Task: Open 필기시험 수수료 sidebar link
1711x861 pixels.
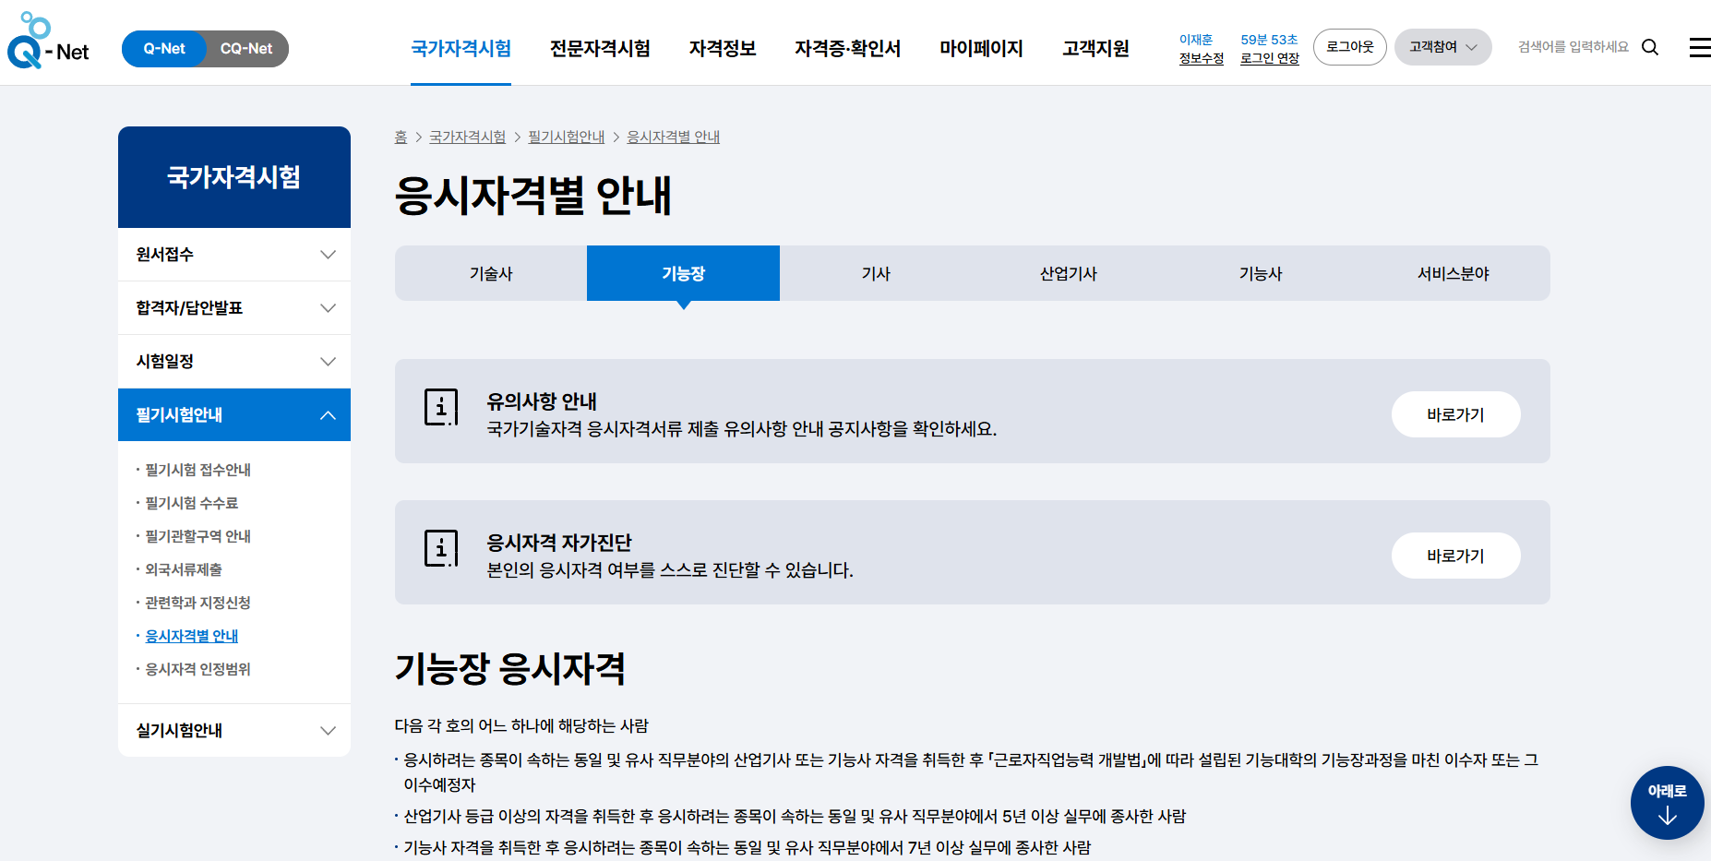Action: pos(191,503)
